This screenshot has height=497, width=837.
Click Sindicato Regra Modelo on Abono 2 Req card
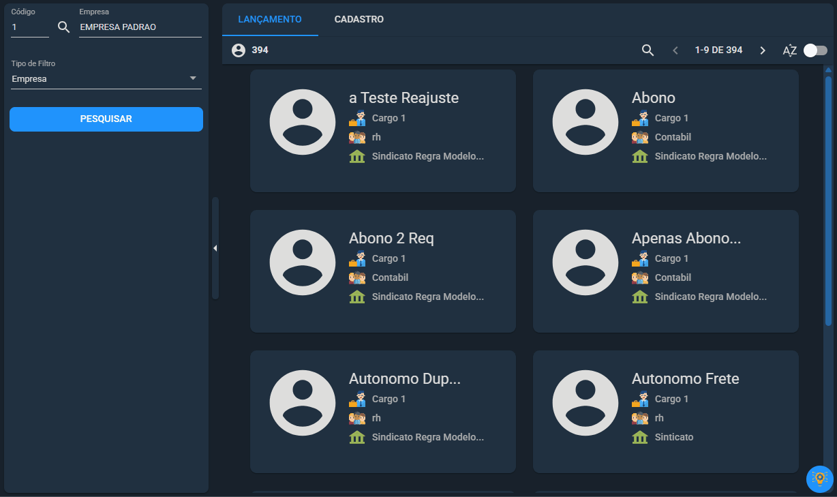[x=428, y=297]
